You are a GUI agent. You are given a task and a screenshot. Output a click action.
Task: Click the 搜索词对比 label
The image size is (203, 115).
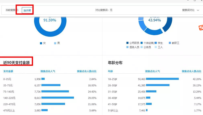188,10
